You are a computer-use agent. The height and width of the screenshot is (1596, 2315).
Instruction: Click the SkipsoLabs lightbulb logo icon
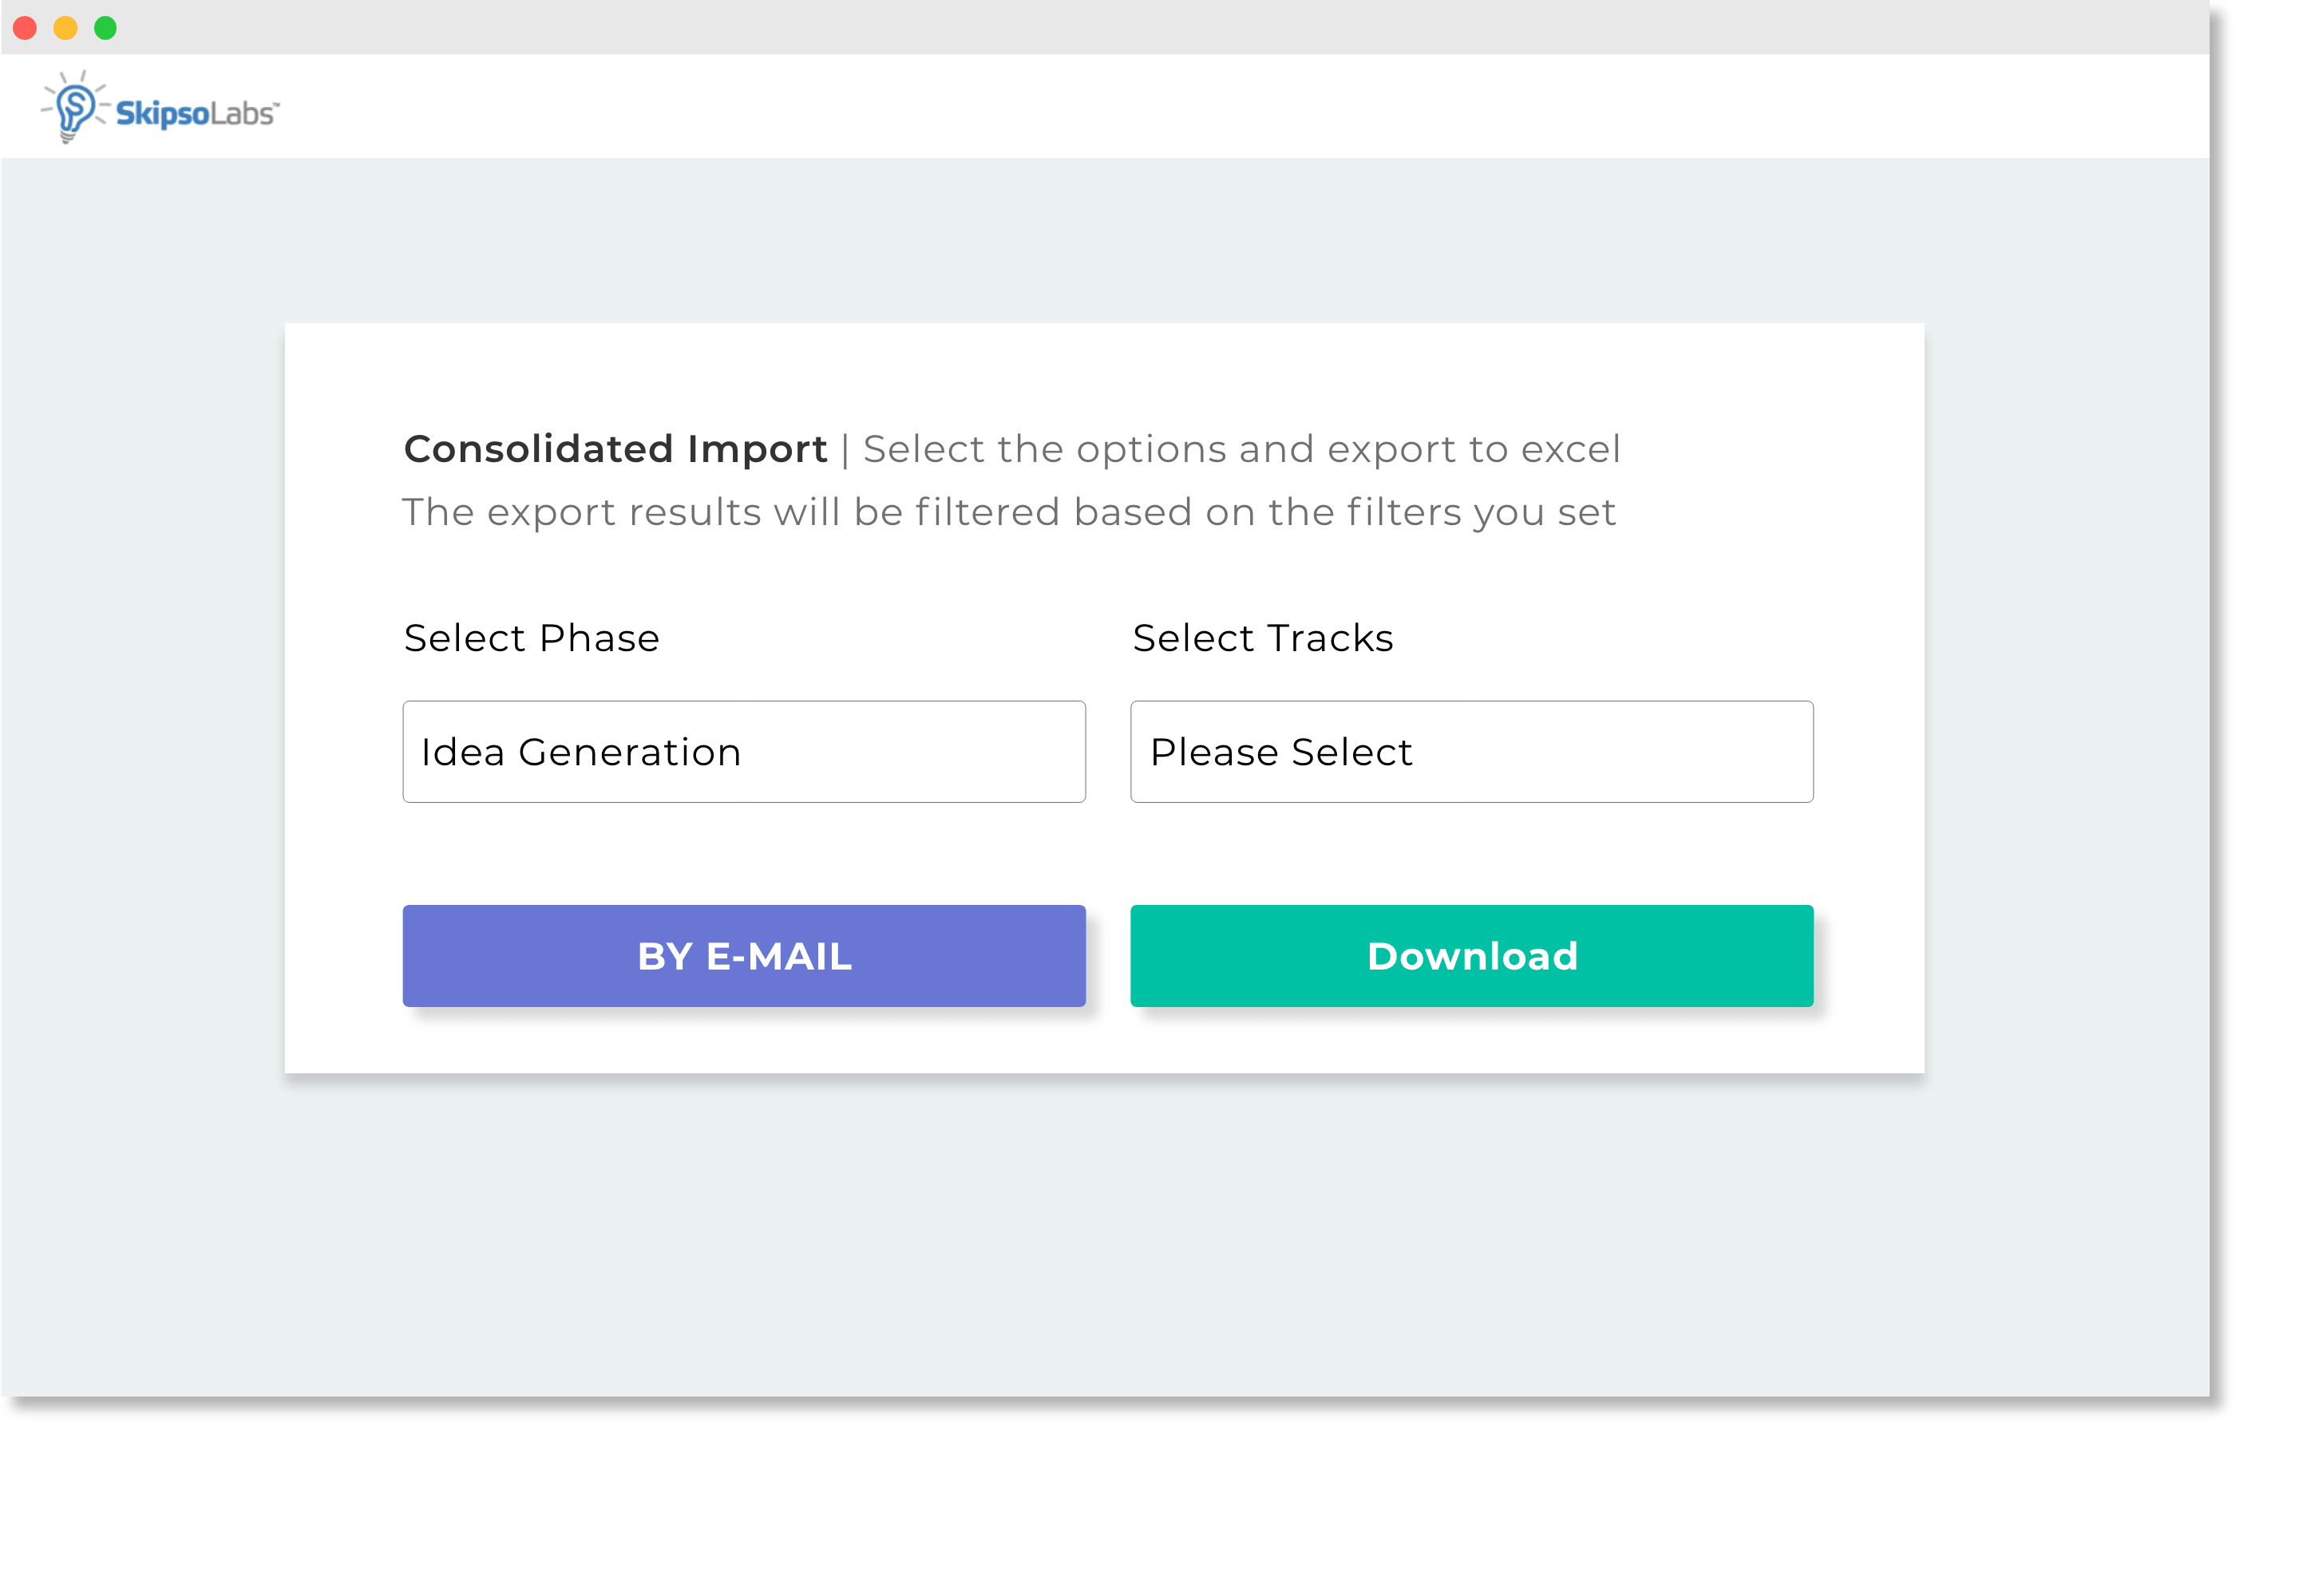click(73, 107)
